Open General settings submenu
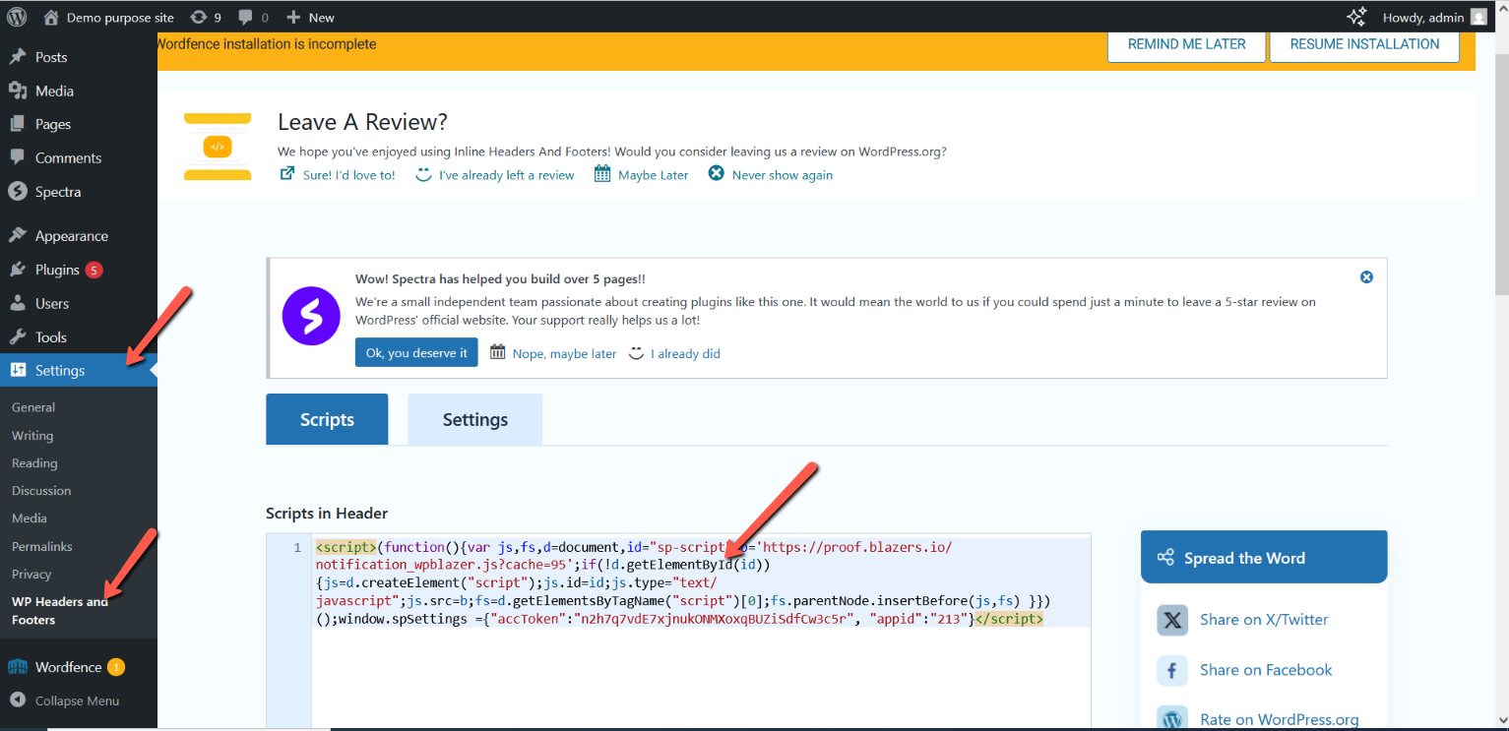1509x731 pixels. (33, 407)
